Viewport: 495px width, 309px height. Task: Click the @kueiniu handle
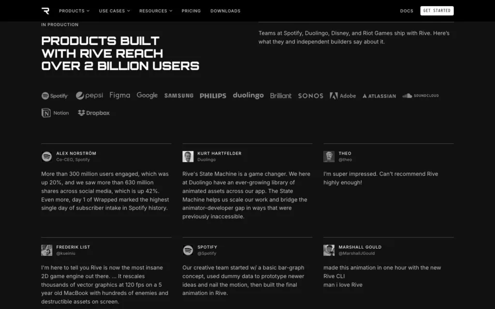tap(66, 253)
